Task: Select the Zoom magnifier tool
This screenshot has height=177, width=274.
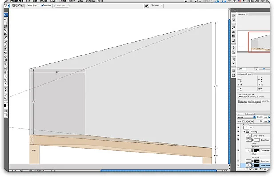Action: pos(5,98)
